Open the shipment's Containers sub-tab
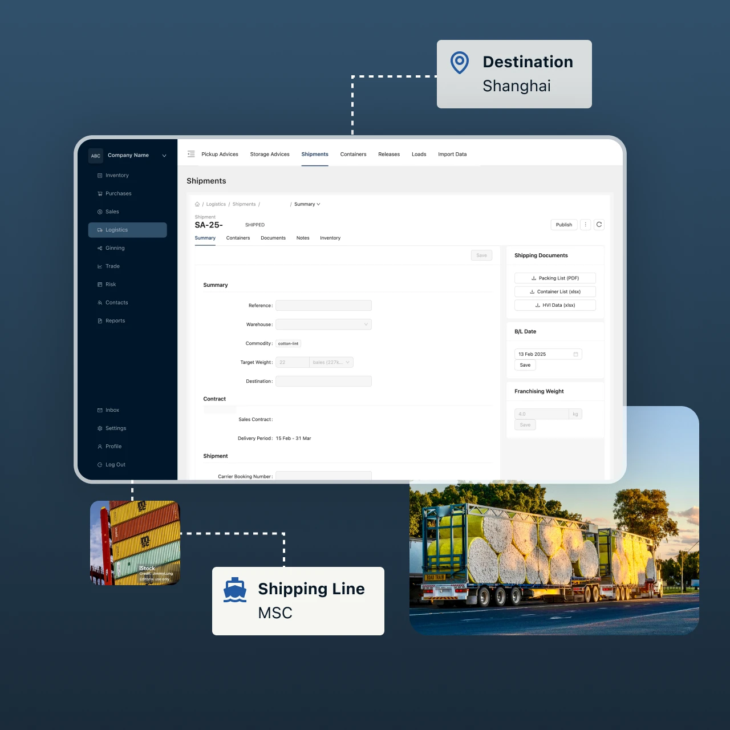The width and height of the screenshot is (730, 730). coord(238,238)
